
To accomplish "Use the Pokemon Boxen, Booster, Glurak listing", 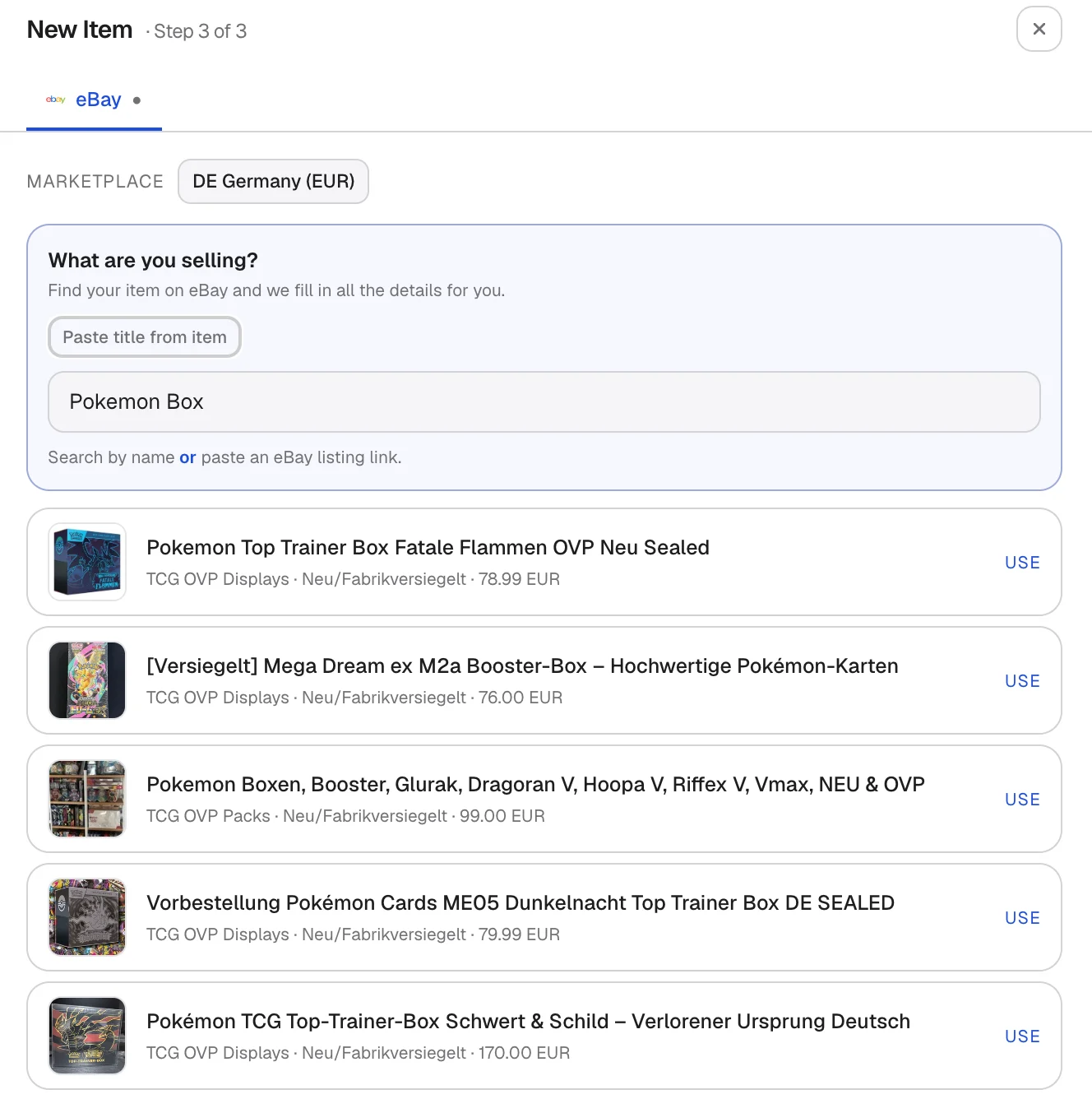I will click(1022, 800).
